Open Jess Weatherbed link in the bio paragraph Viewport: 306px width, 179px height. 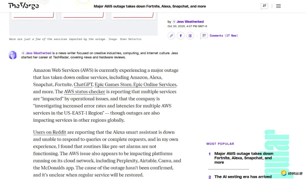(x=39, y=53)
